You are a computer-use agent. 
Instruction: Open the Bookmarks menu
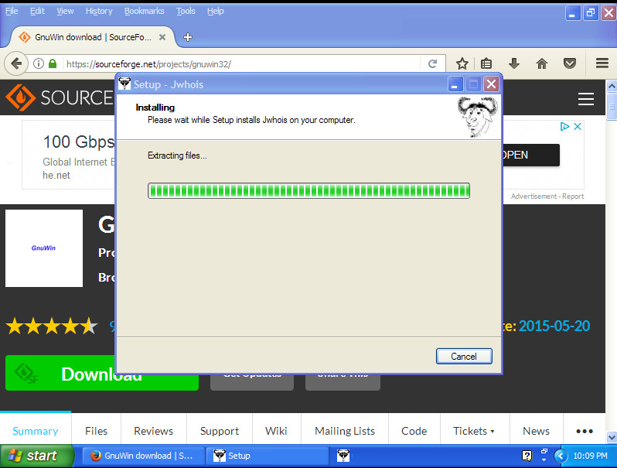pos(145,11)
